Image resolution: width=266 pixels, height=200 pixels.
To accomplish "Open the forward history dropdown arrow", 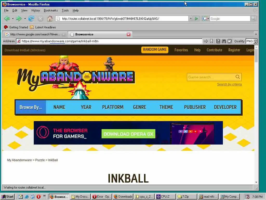I will coord(25,18).
